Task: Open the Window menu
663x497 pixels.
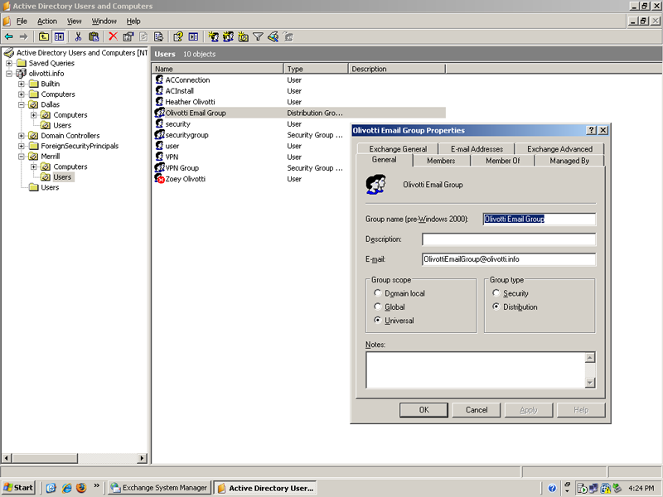Action: [104, 22]
